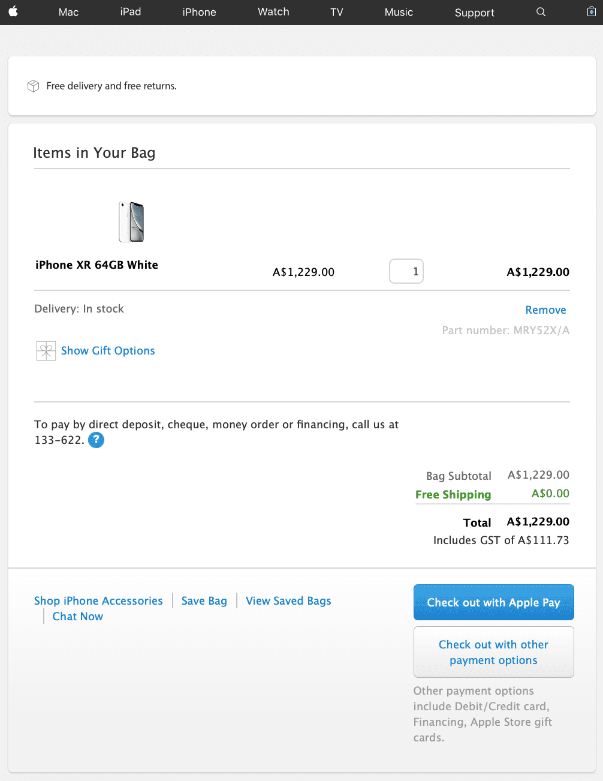Click the Apple logo icon

pyautogui.click(x=13, y=12)
